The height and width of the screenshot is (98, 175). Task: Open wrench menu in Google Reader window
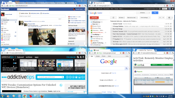pyautogui.click(x=173, y=6)
